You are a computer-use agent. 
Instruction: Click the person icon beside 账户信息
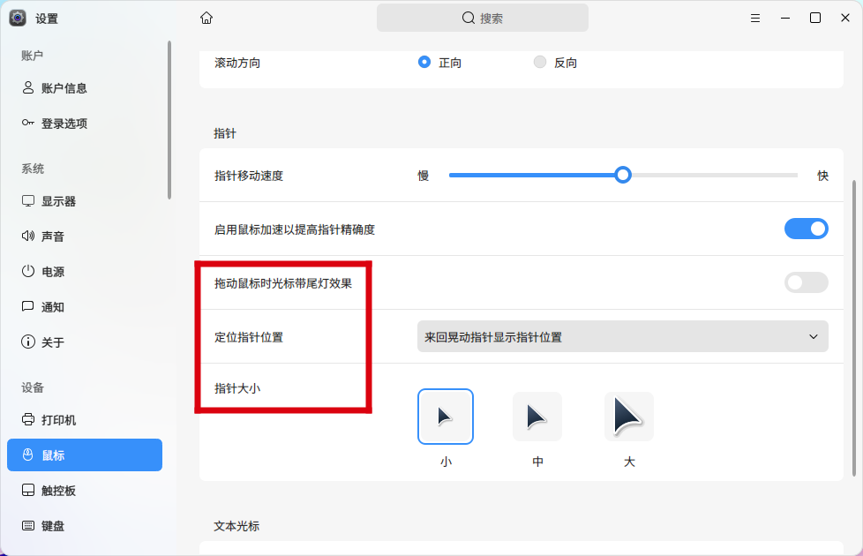click(28, 88)
